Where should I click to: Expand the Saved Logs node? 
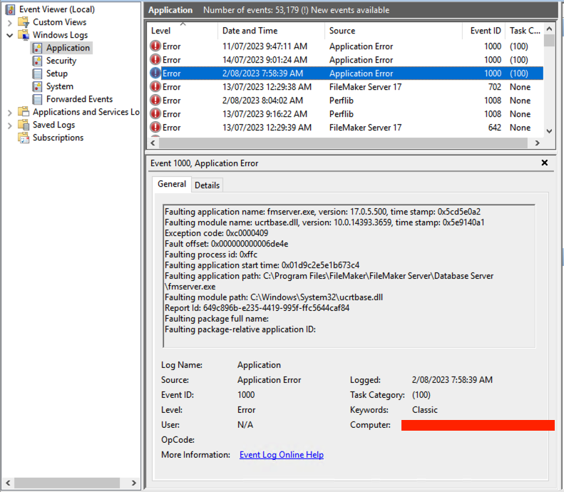pos(10,125)
